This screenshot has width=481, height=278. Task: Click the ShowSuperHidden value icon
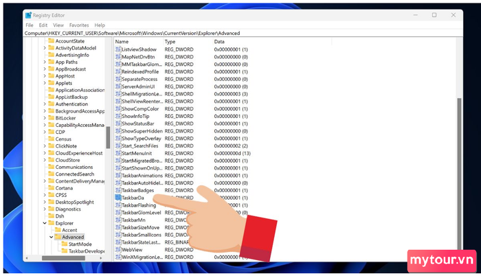[118, 131]
